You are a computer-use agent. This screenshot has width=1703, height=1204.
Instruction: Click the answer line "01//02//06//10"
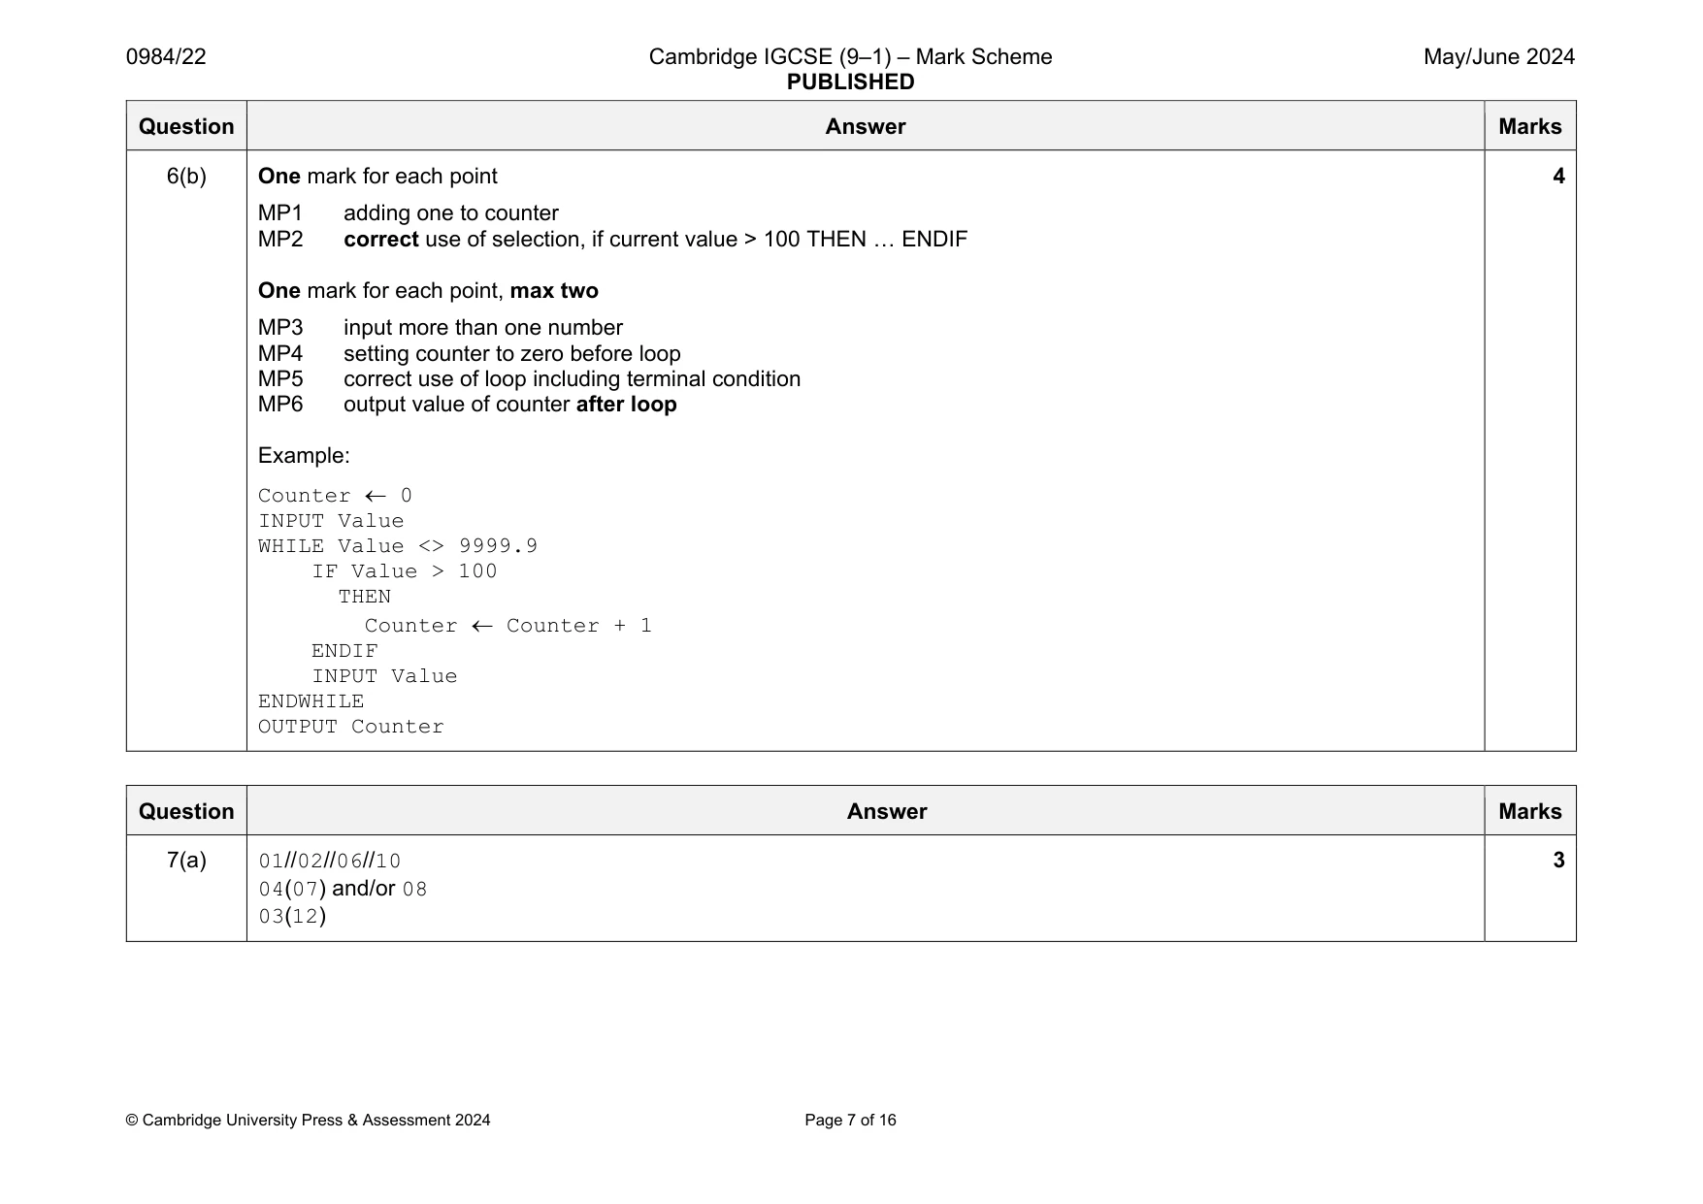(x=330, y=861)
